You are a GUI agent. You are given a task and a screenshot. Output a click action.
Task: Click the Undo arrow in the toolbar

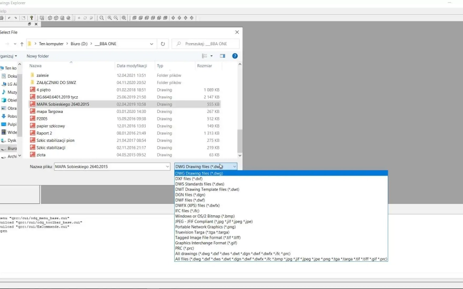[x=9, y=18]
